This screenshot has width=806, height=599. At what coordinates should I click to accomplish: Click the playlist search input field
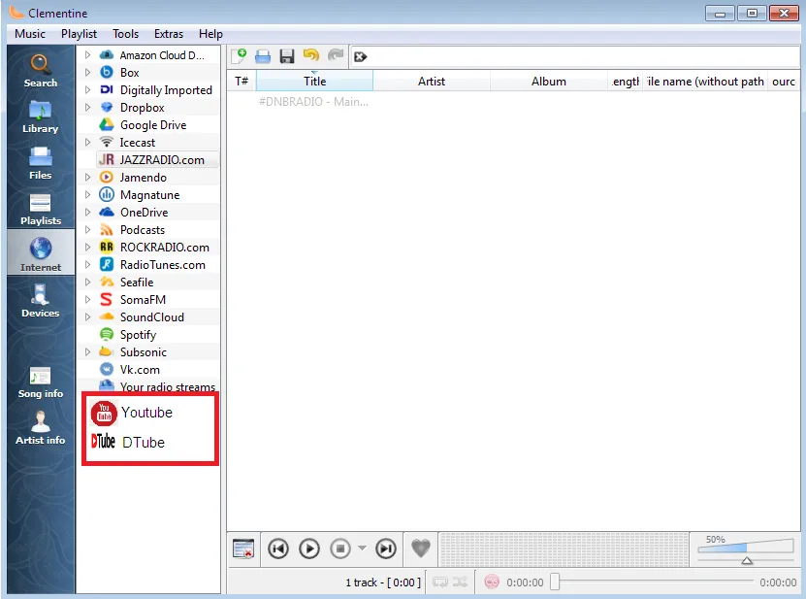point(581,56)
